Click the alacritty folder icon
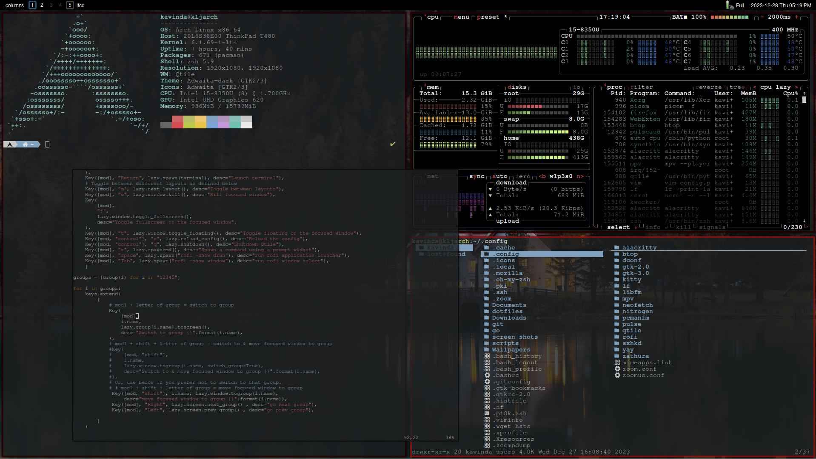The height and width of the screenshot is (459, 816). (x=617, y=247)
